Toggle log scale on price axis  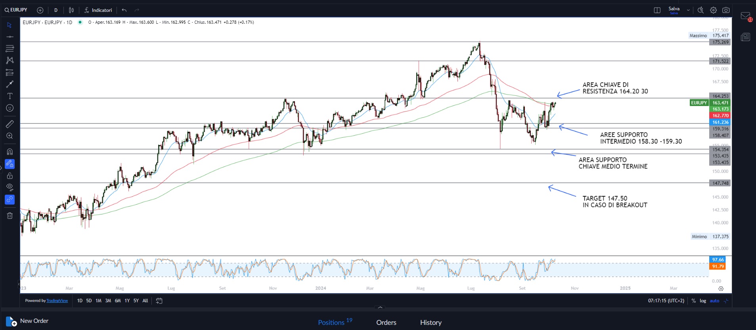[703, 301]
